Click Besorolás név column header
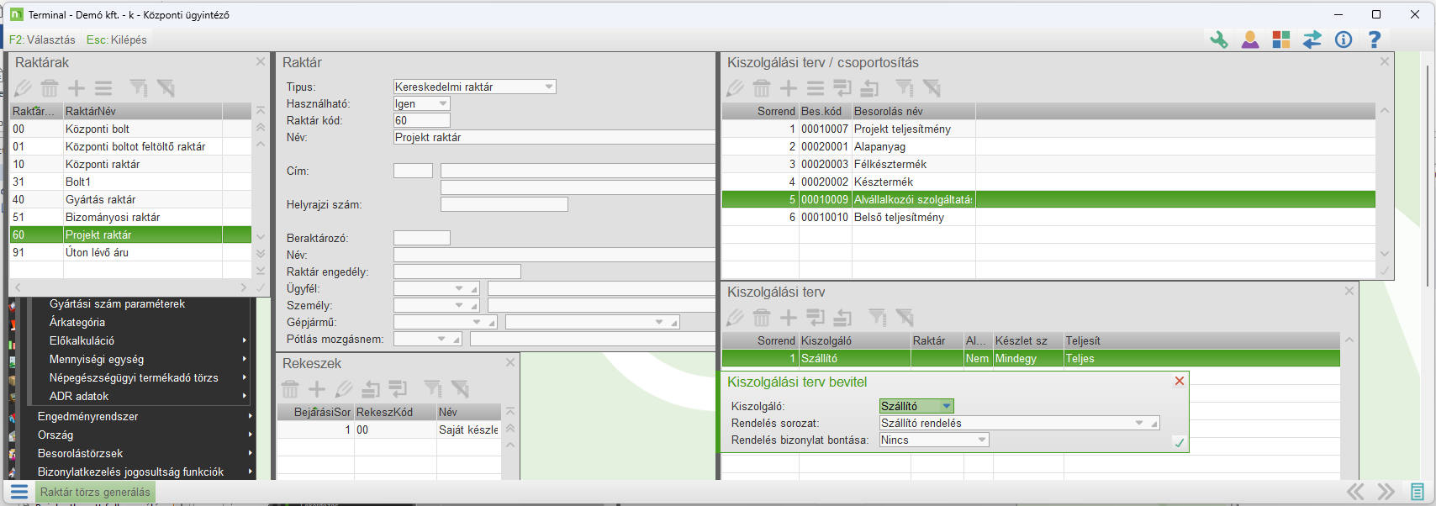Viewport: 1436px width, 506px height. 914,111
